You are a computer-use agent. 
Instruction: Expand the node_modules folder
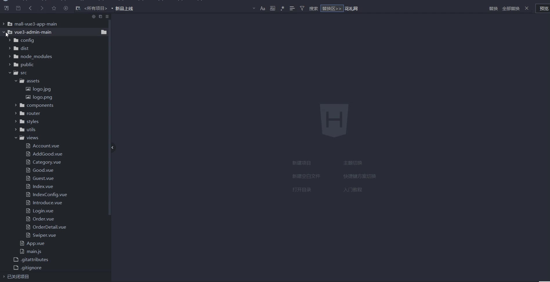pyautogui.click(x=10, y=56)
